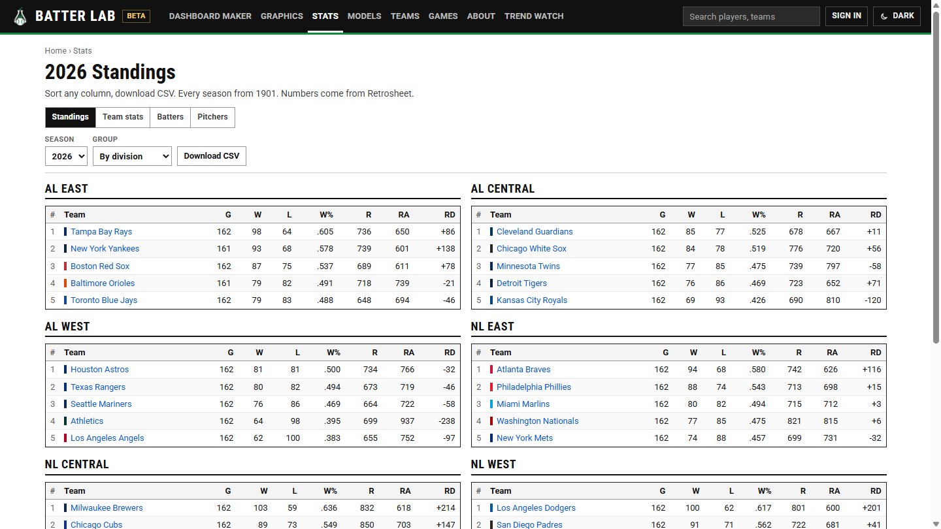Switch to the Batters tab
941x529 pixels.
coord(170,117)
